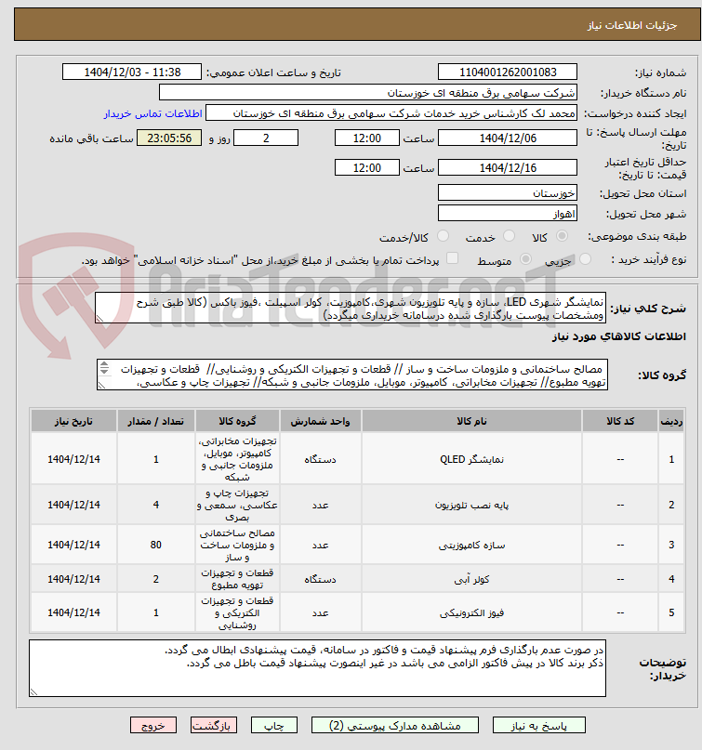Select the کالا/خدمت radio button

pyautogui.click(x=444, y=236)
